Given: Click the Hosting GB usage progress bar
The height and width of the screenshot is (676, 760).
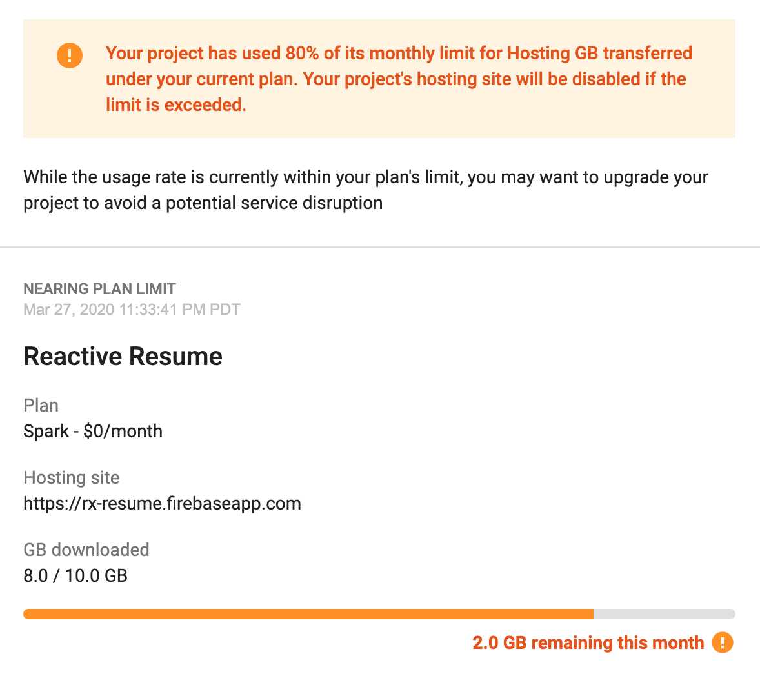Looking at the screenshot, I should 379,614.
